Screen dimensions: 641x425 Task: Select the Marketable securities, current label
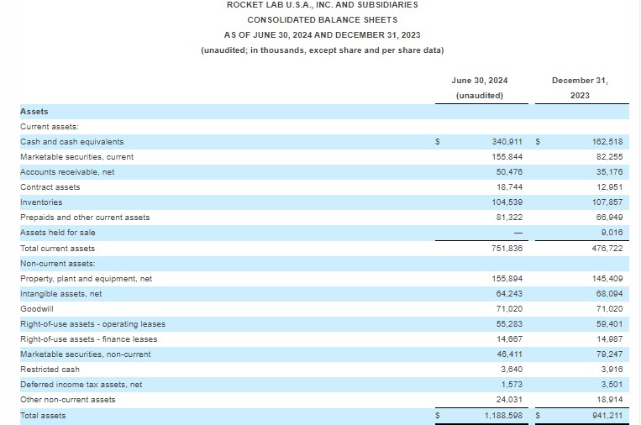click(x=76, y=157)
